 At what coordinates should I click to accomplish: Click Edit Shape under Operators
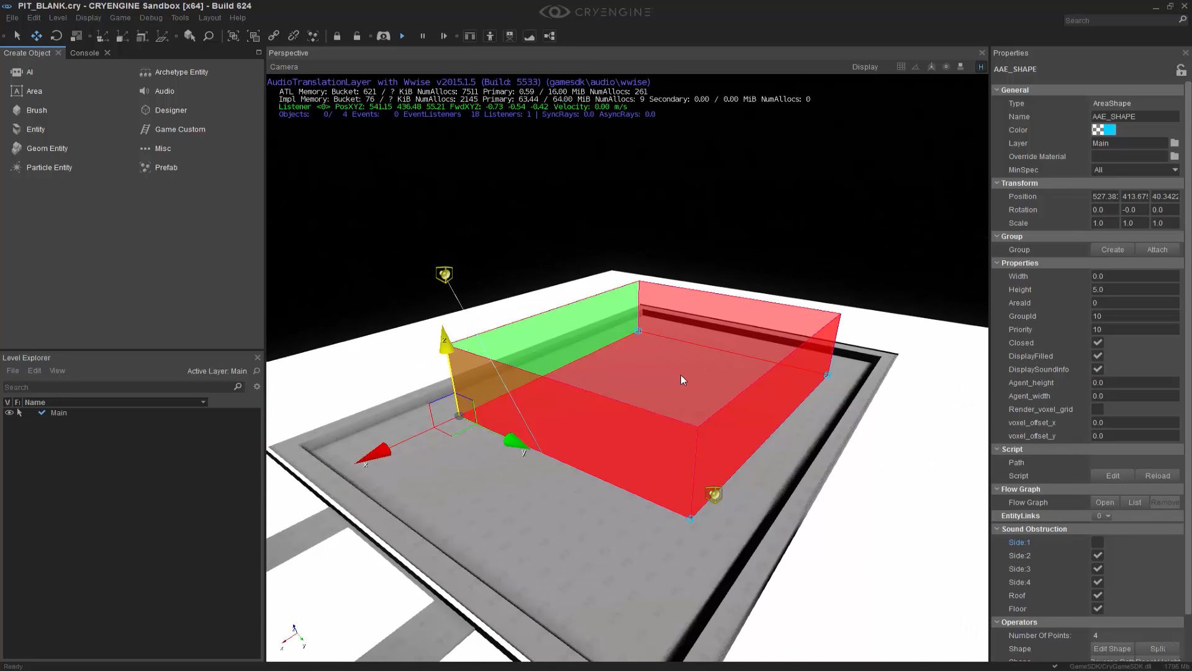1112,648
